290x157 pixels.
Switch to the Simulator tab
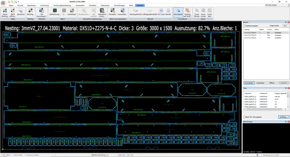(92, 5)
